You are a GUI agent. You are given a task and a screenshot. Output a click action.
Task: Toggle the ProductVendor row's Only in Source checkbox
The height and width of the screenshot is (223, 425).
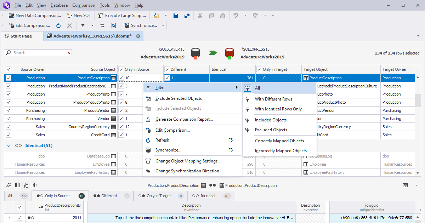121,110
